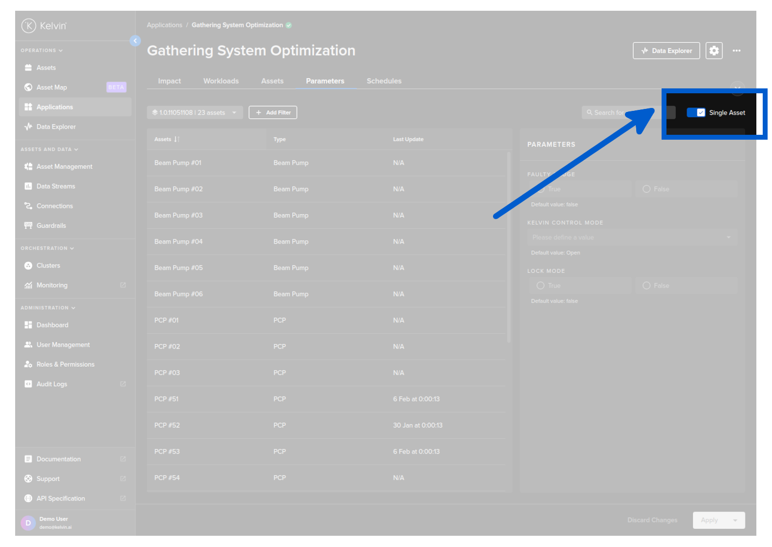The image size is (772, 547).
Task: Open the Kelvin Control Mode dropdown
Action: point(632,237)
